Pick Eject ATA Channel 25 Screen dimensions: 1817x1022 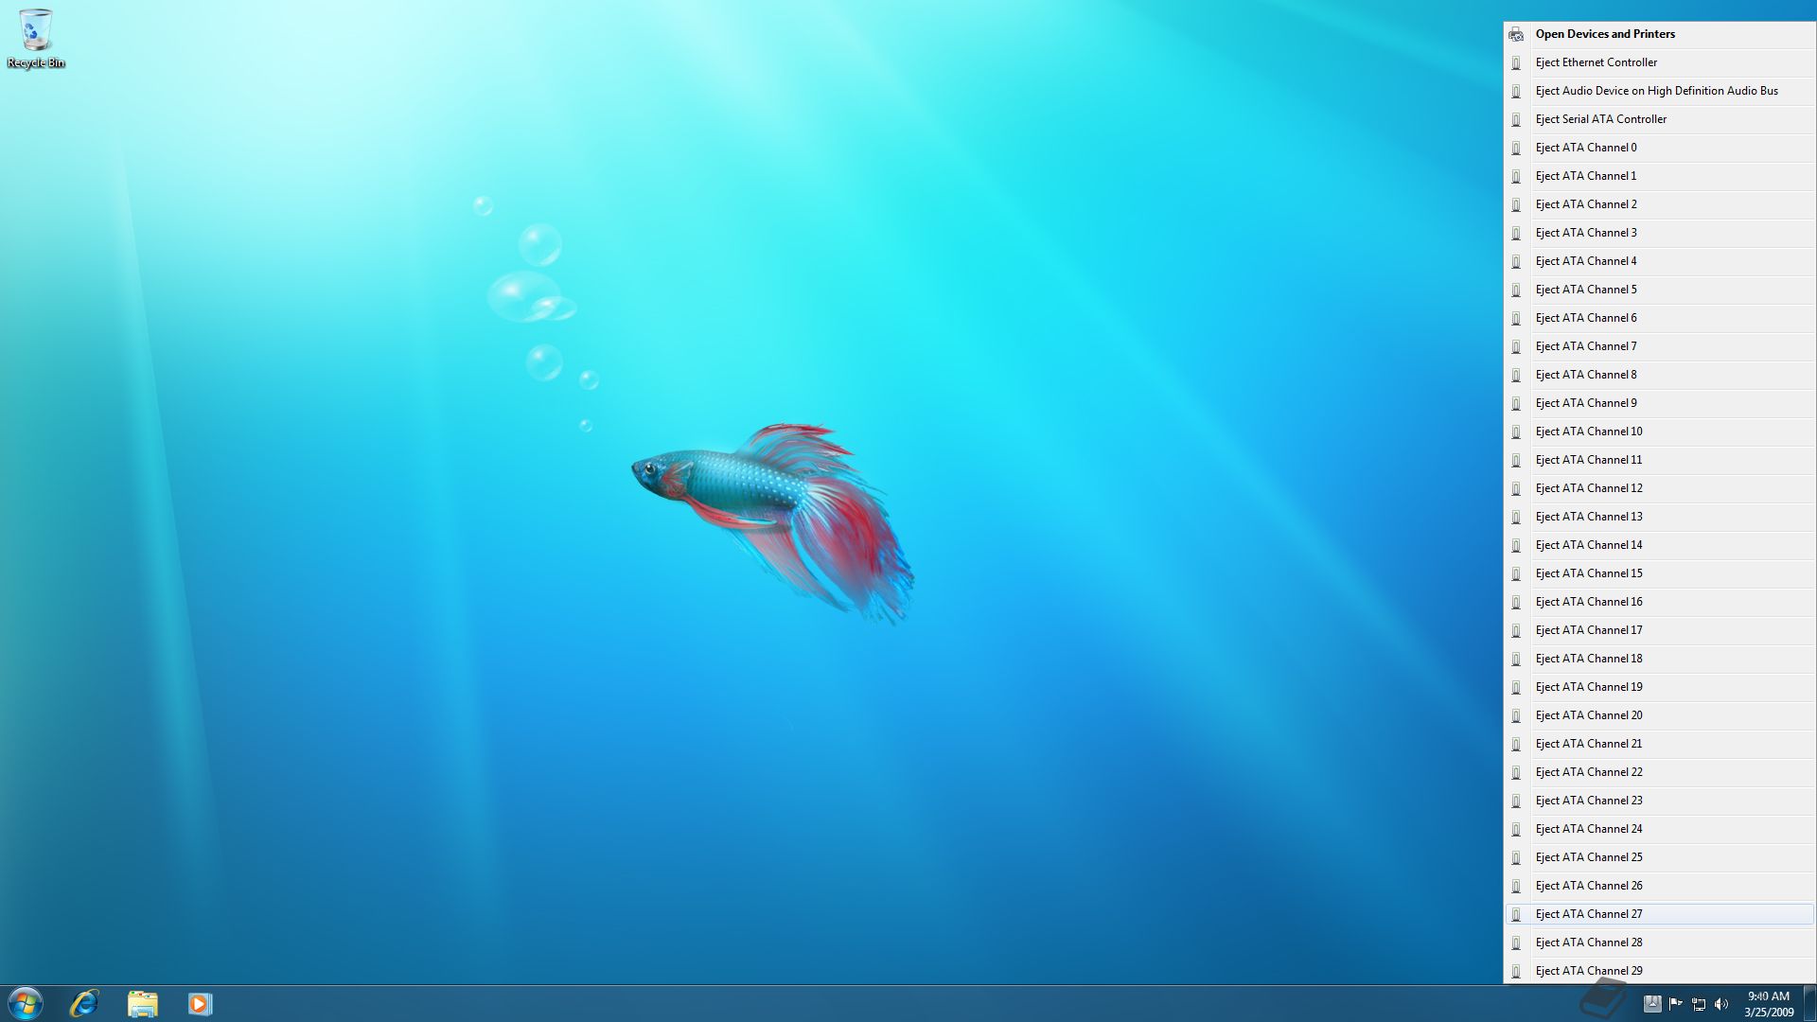tap(1659, 857)
